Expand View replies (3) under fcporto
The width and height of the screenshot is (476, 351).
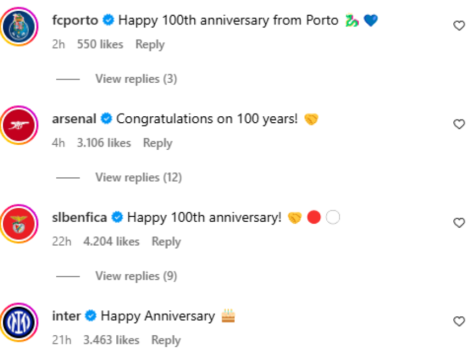pos(136,79)
